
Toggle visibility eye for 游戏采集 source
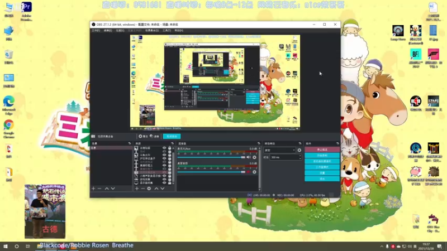click(164, 179)
